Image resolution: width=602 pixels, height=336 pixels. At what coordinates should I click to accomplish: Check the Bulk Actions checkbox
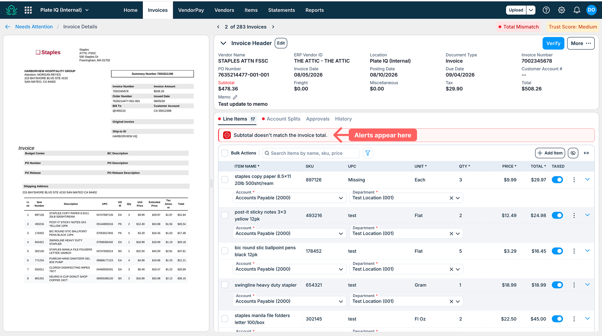225,153
